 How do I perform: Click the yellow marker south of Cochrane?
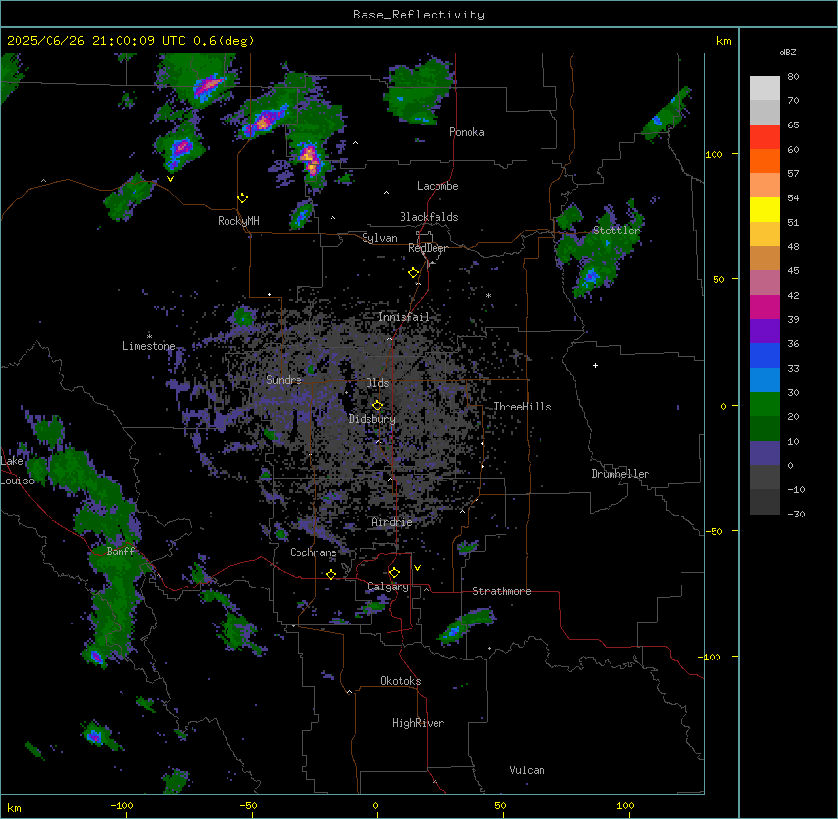(331, 574)
